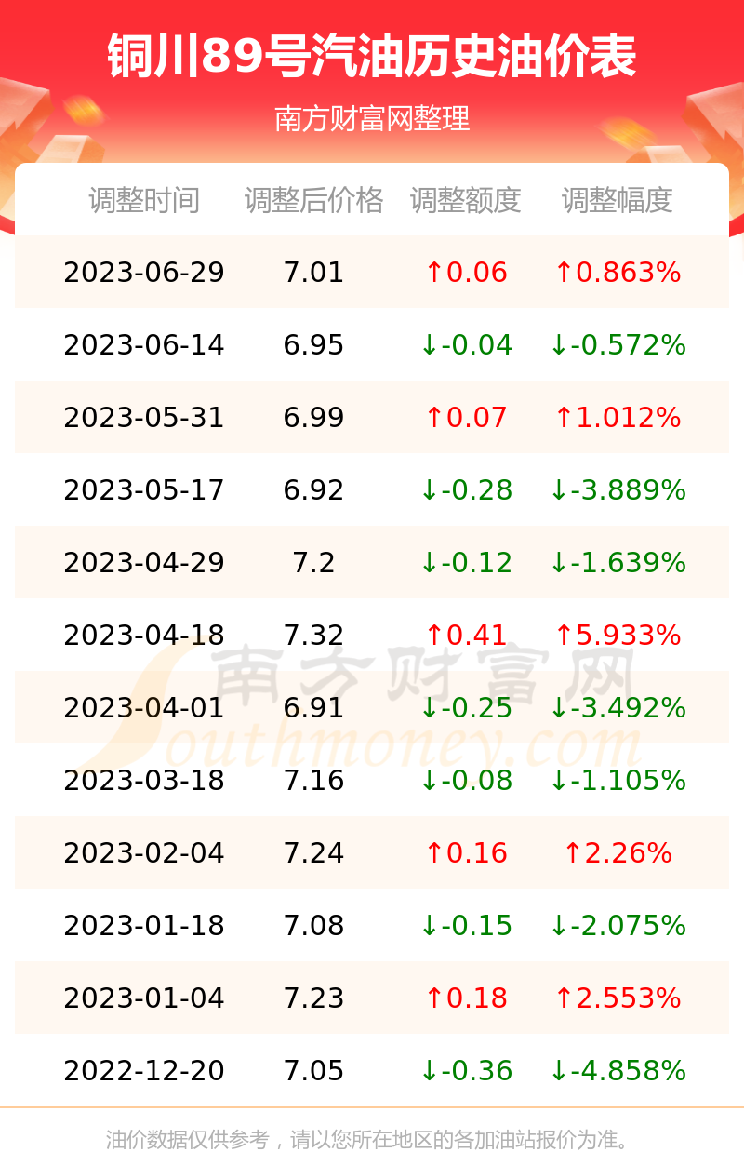The image size is (744, 1152).
Task: Click the 调整时间 column header
Action: point(144,200)
